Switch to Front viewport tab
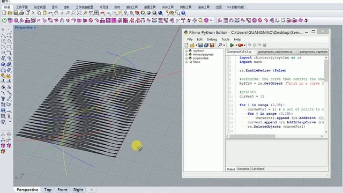This screenshot has width=343, height=193. coord(62,190)
